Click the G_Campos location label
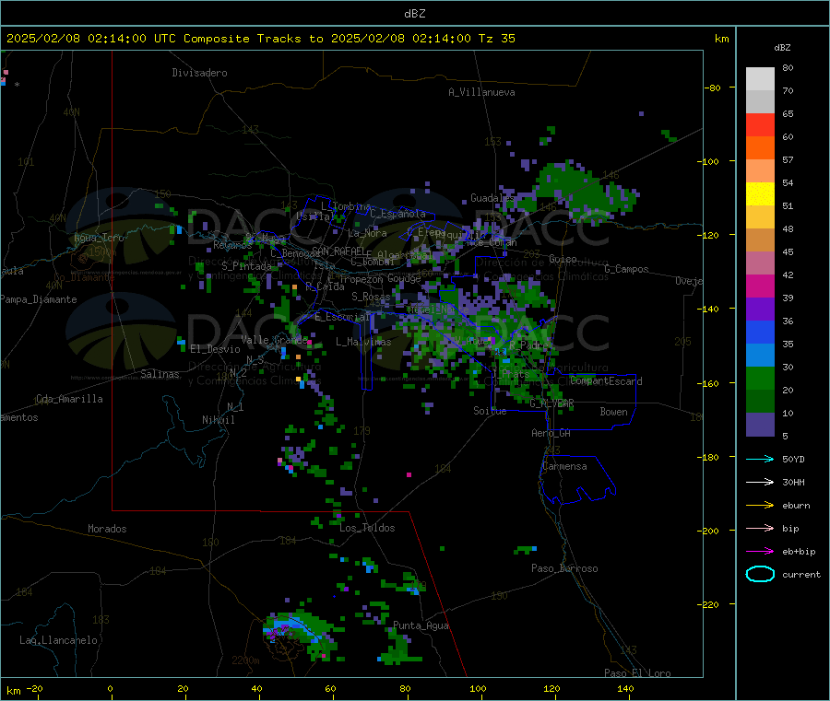This screenshot has height=701, width=830. pyautogui.click(x=626, y=269)
